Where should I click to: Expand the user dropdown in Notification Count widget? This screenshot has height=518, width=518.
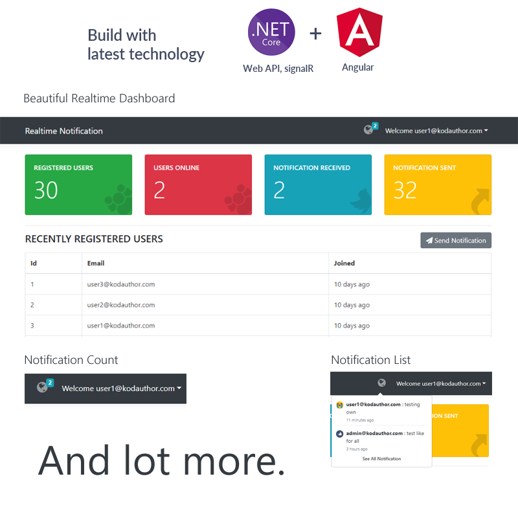click(120, 388)
